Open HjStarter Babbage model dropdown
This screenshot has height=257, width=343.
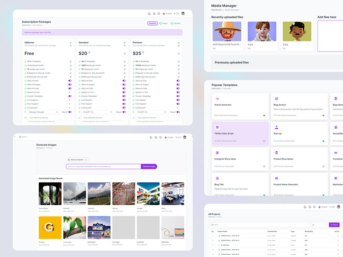[x=43, y=112]
